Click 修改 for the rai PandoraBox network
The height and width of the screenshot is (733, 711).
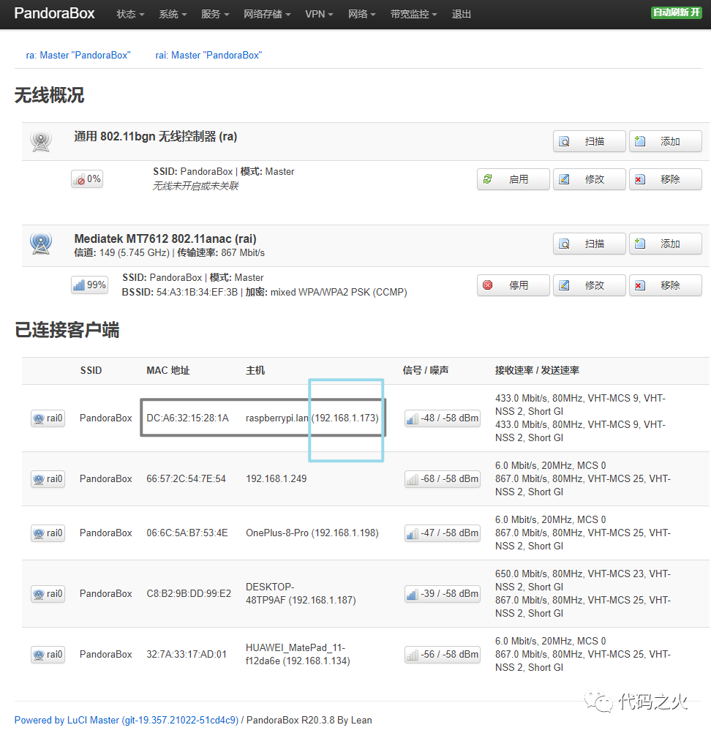pos(589,285)
